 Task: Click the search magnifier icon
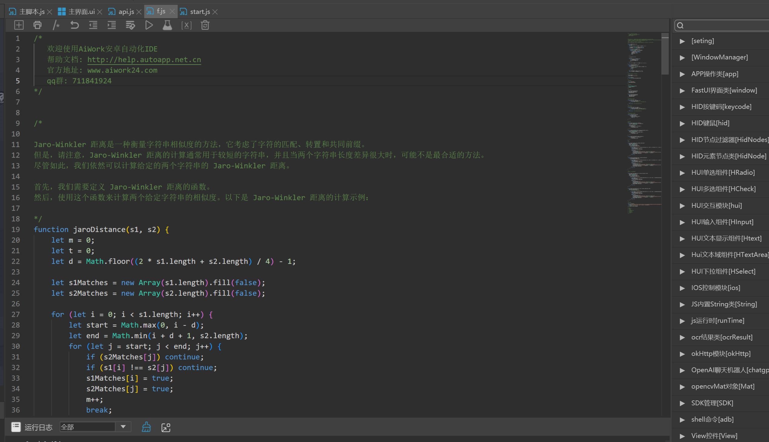pyautogui.click(x=680, y=25)
